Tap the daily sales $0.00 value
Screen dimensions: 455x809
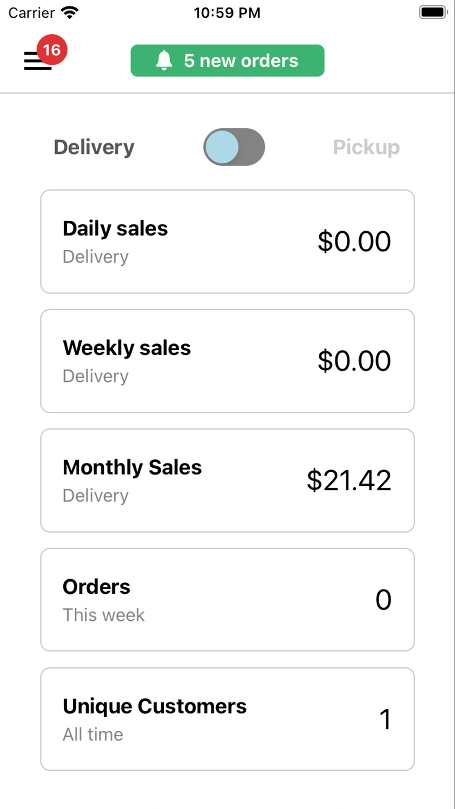354,242
